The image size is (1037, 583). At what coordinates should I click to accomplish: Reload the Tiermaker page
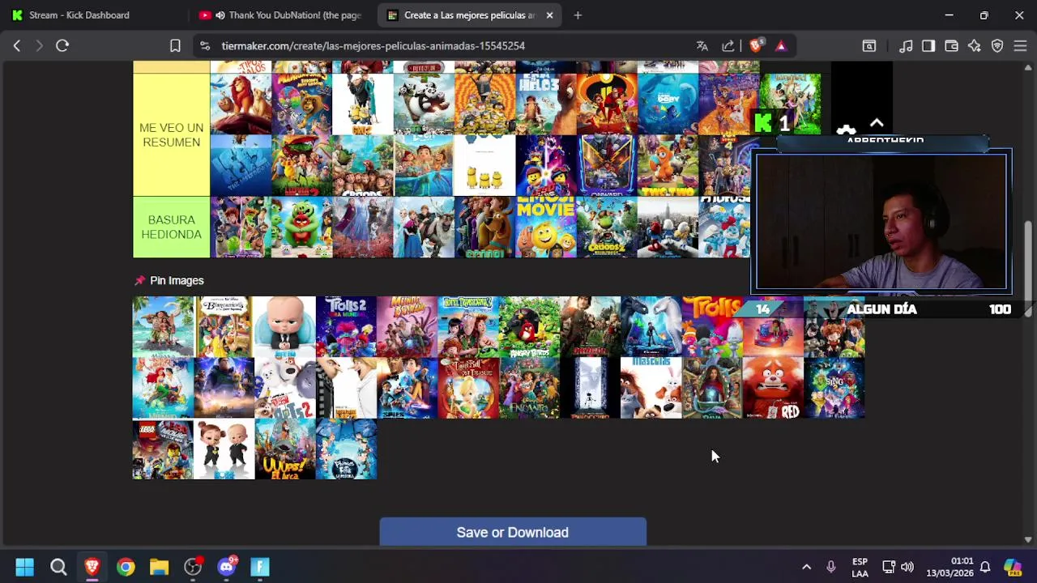pos(62,46)
